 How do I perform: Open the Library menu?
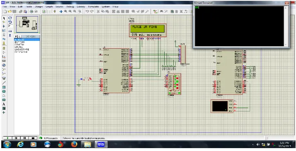pyautogui.click(x=81, y=7)
